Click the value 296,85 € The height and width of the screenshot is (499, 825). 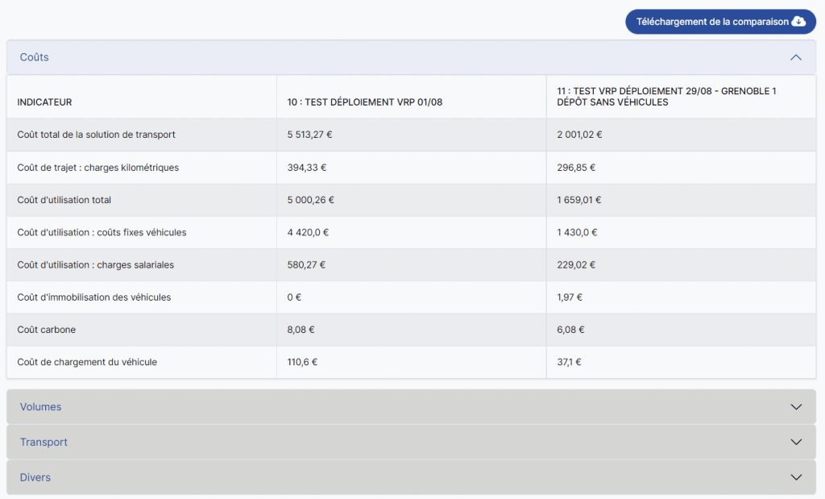pyautogui.click(x=576, y=168)
